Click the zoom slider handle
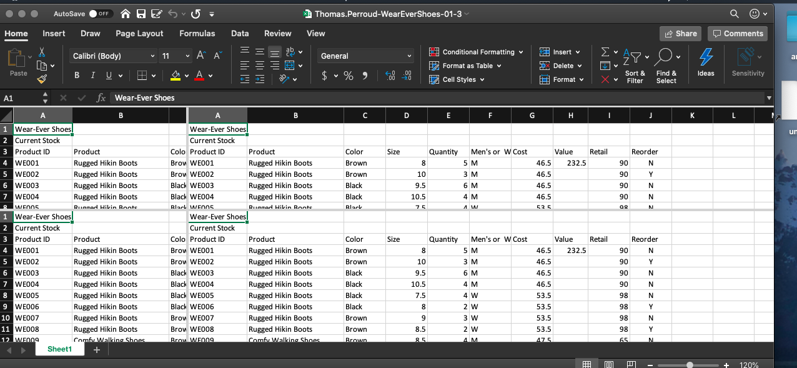This screenshot has width=797, height=368. 690,365
